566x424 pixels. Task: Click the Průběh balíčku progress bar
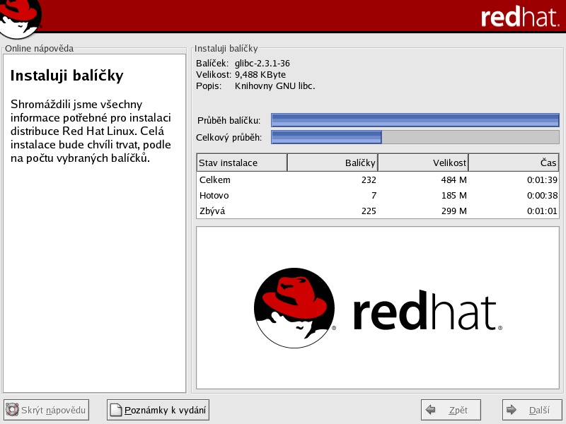[415, 120]
